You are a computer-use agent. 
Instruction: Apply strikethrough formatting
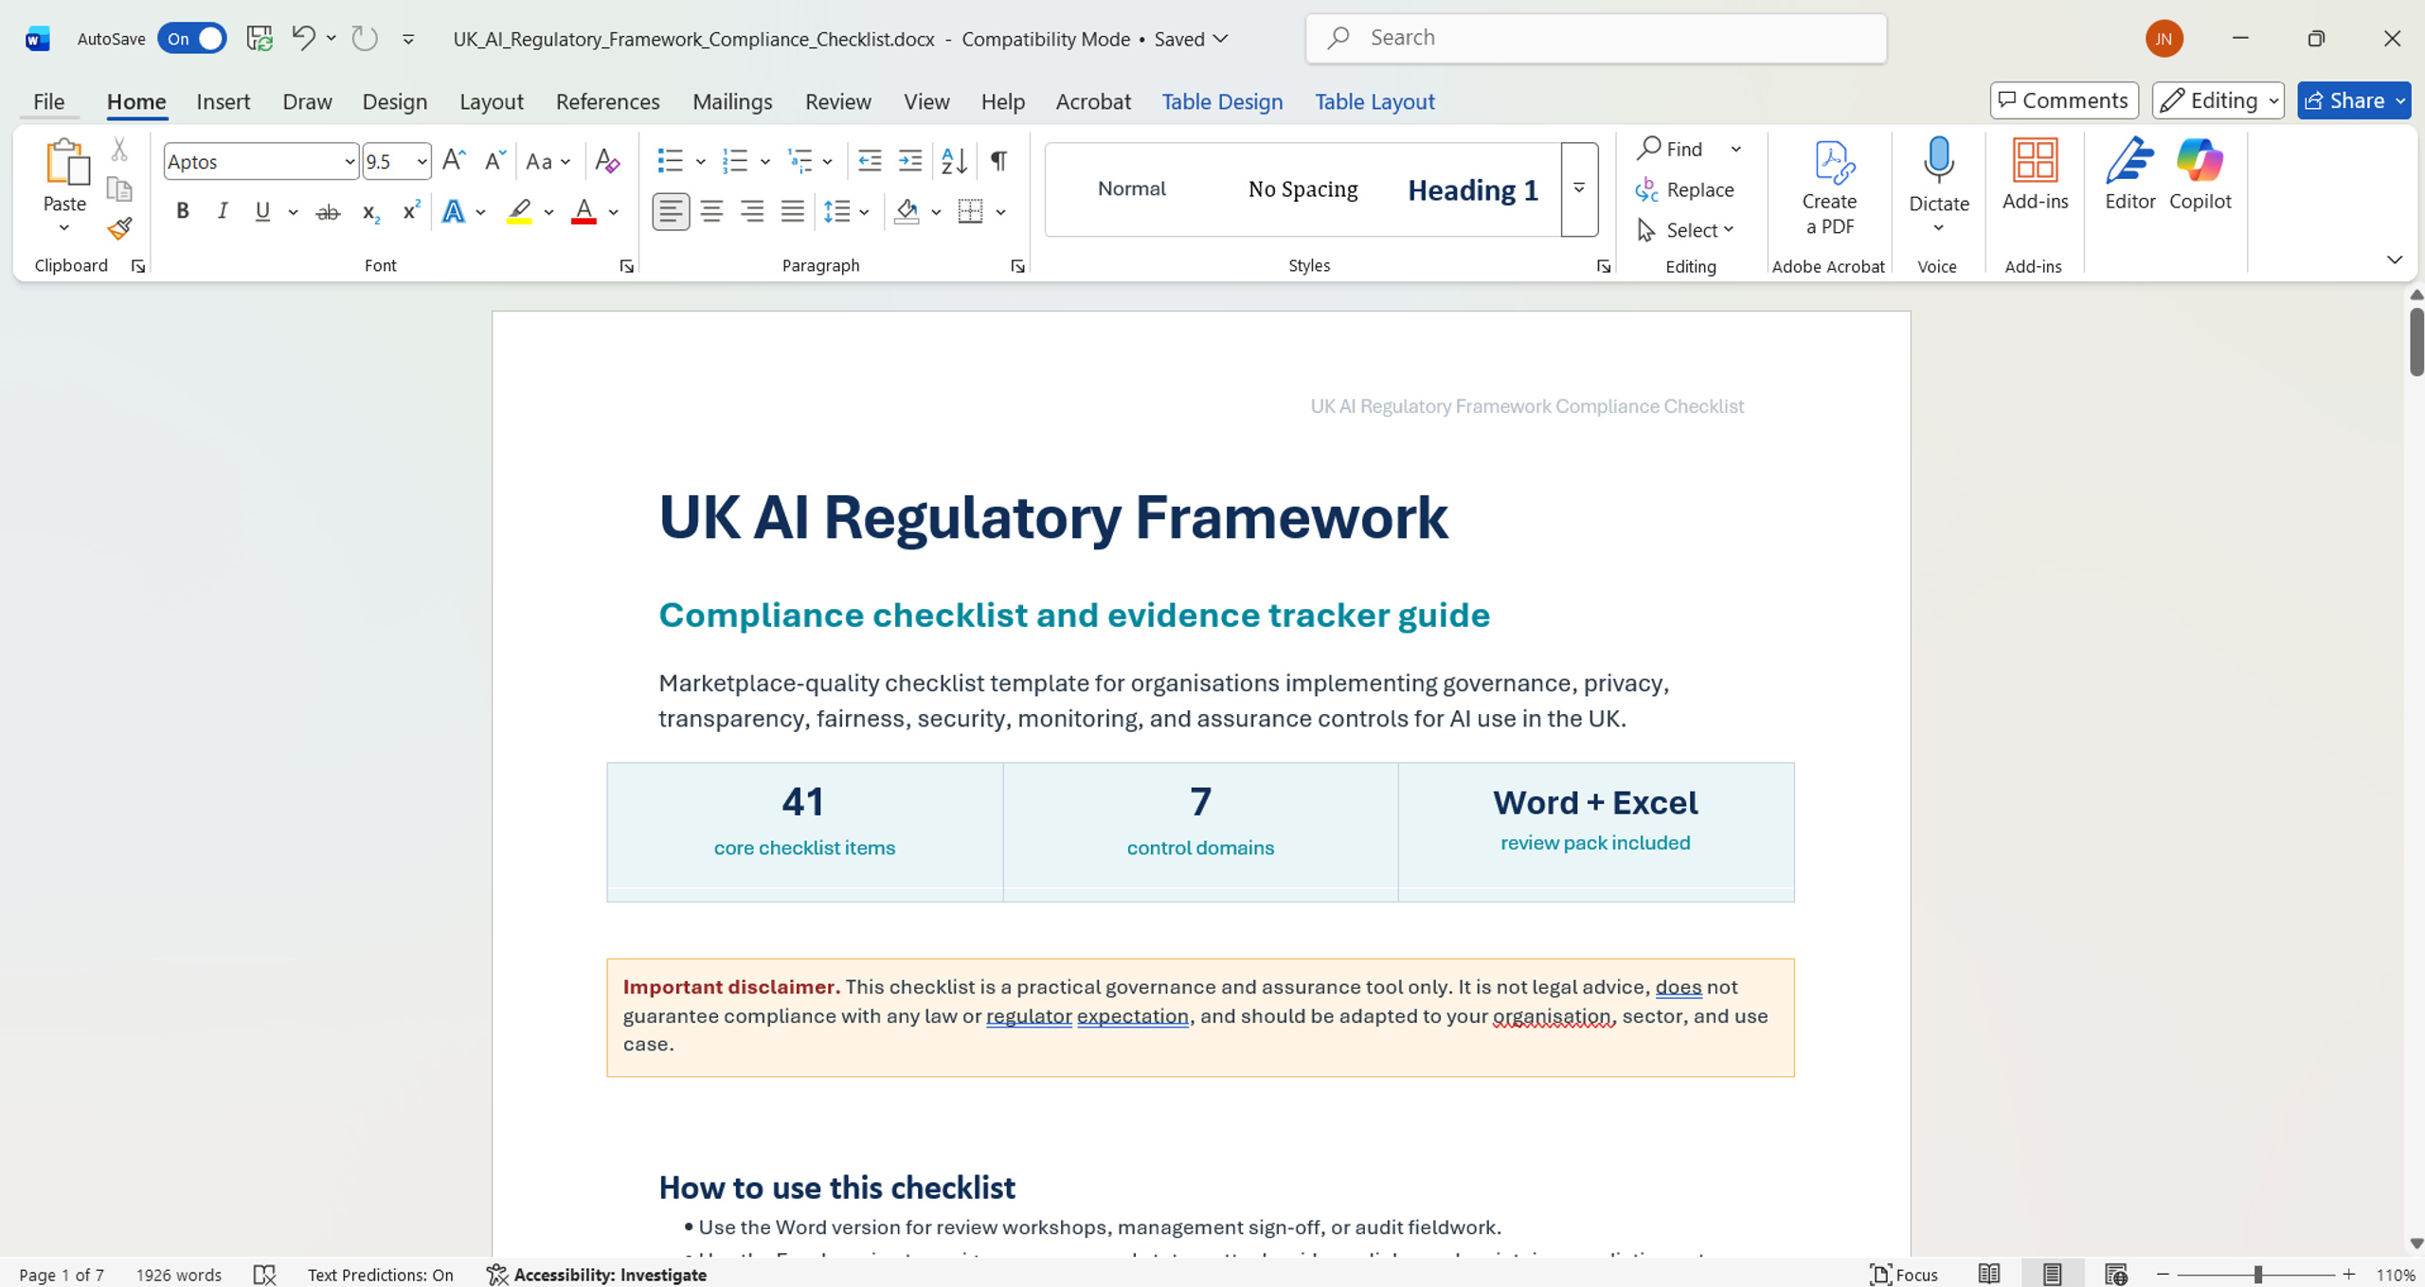[328, 212]
